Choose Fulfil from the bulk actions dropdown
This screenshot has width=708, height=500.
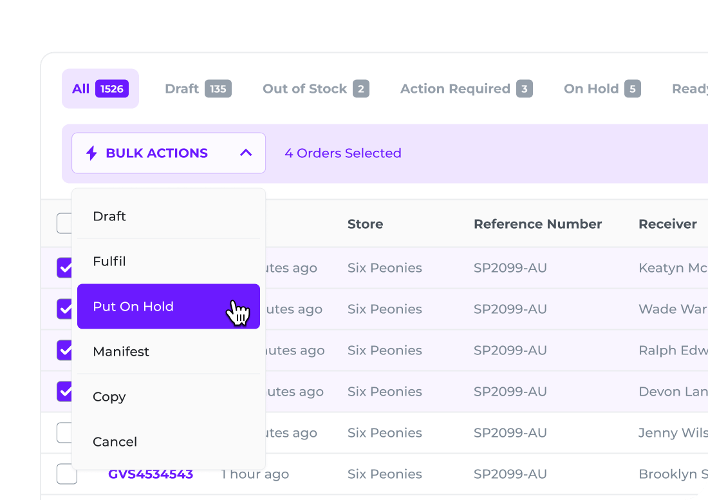pos(109,261)
